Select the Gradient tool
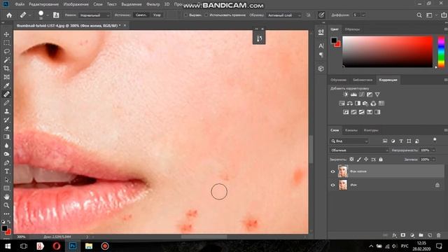The height and width of the screenshot is (252, 448). point(6,137)
